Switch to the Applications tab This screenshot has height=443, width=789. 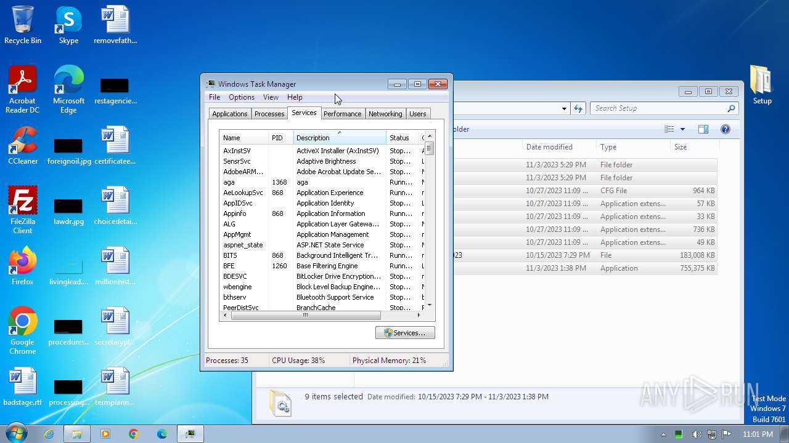tap(230, 114)
